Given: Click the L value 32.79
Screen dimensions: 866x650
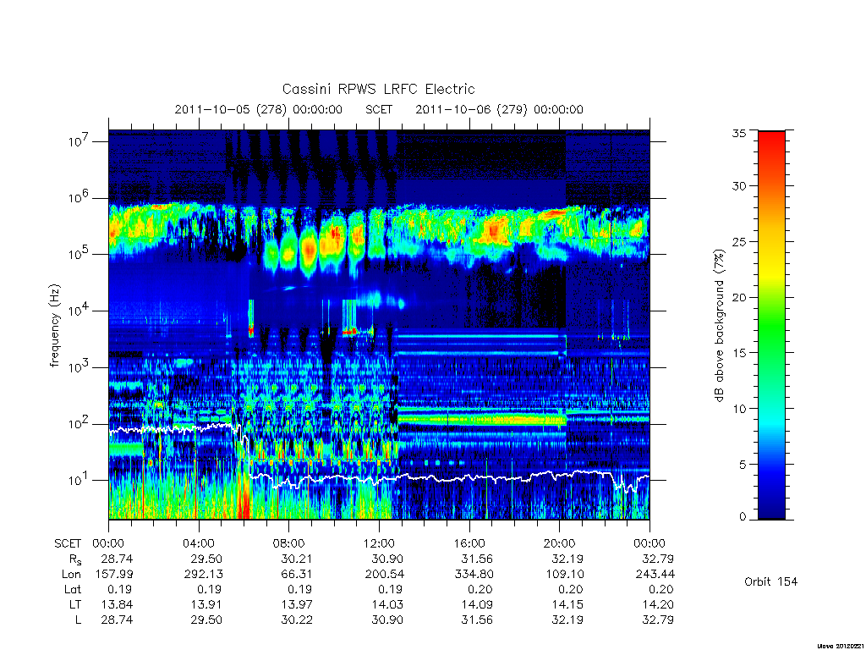Looking at the screenshot, I should (658, 620).
